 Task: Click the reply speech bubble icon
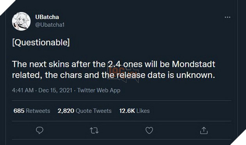click(39, 131)
